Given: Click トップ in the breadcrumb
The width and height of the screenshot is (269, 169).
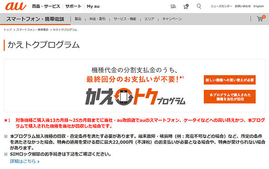Looking at the screenshot, I should pos(8,30).
